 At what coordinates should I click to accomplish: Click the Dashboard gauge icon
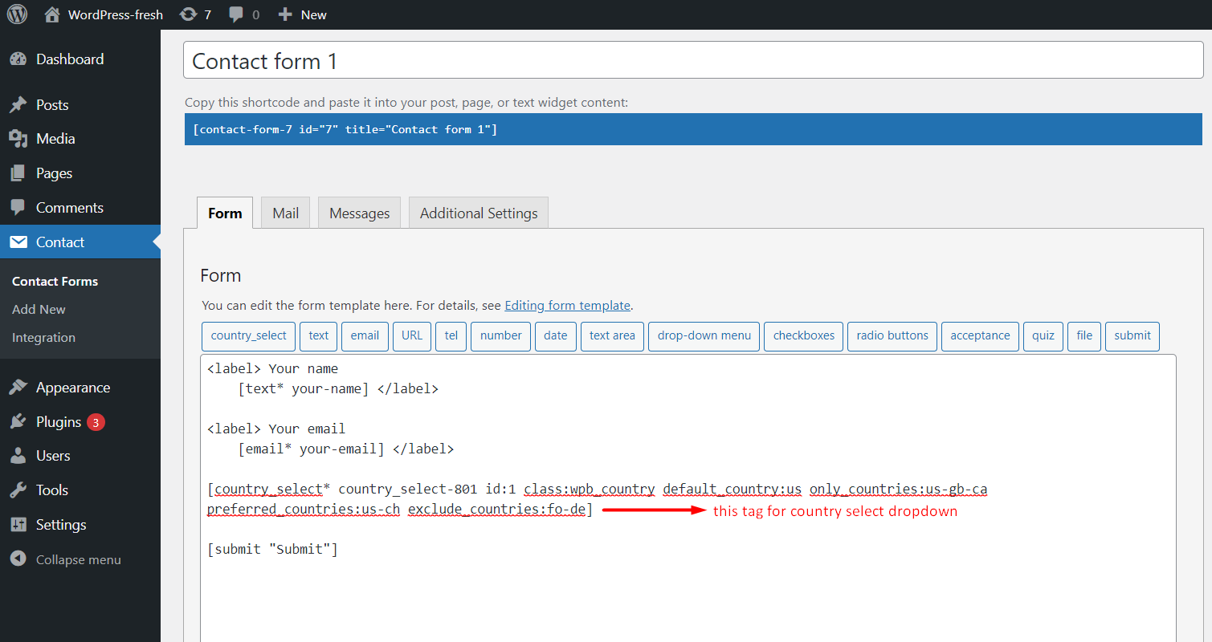[18, 59]
